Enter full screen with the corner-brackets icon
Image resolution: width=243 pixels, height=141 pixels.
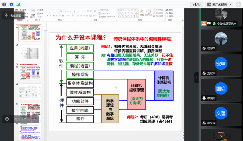pos(238,4)
